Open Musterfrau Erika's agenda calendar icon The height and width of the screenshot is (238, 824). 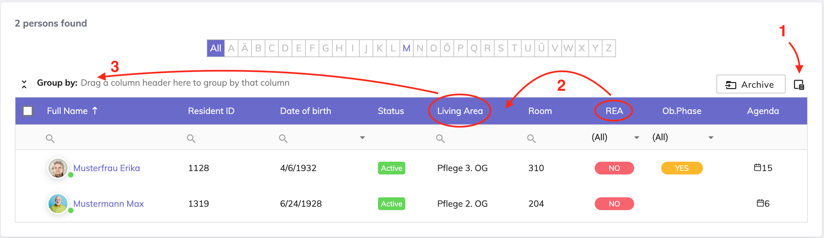tap(758, 167)
